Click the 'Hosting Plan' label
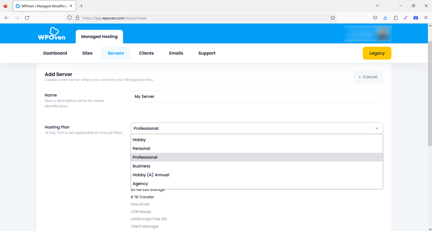The image size is (432, 231). point(57,127)
